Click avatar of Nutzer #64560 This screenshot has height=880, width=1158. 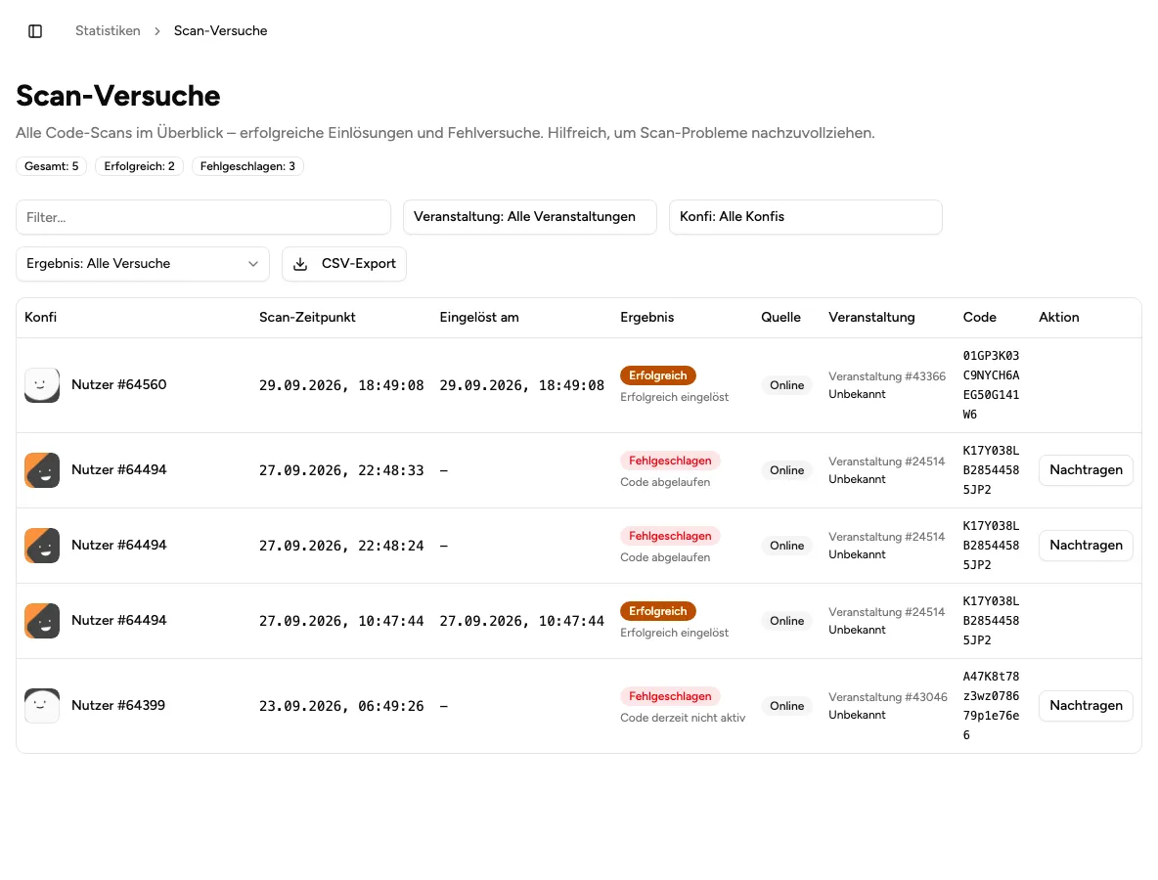42,385
